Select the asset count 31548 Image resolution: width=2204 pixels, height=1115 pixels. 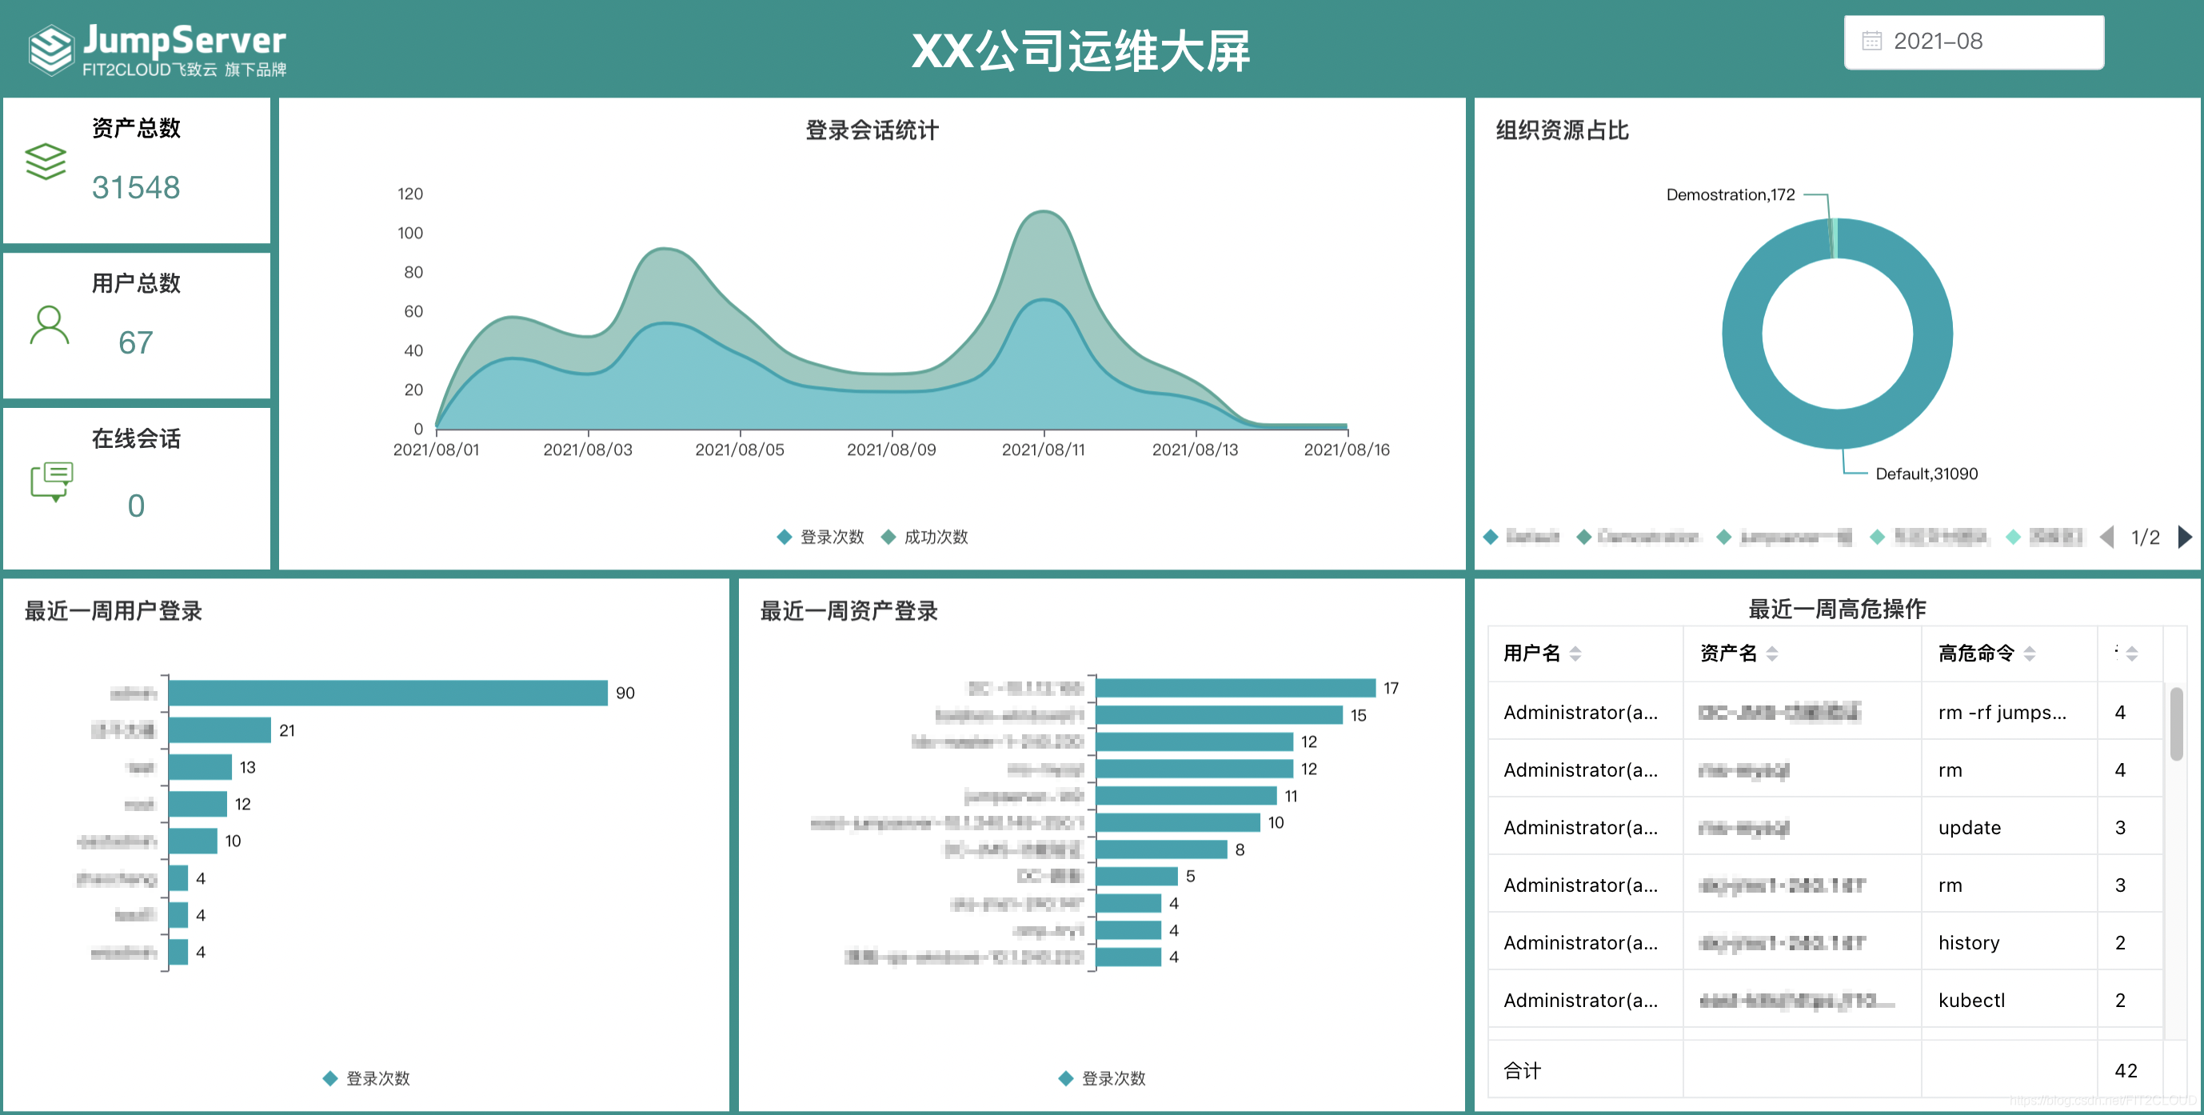coord(136,187)
